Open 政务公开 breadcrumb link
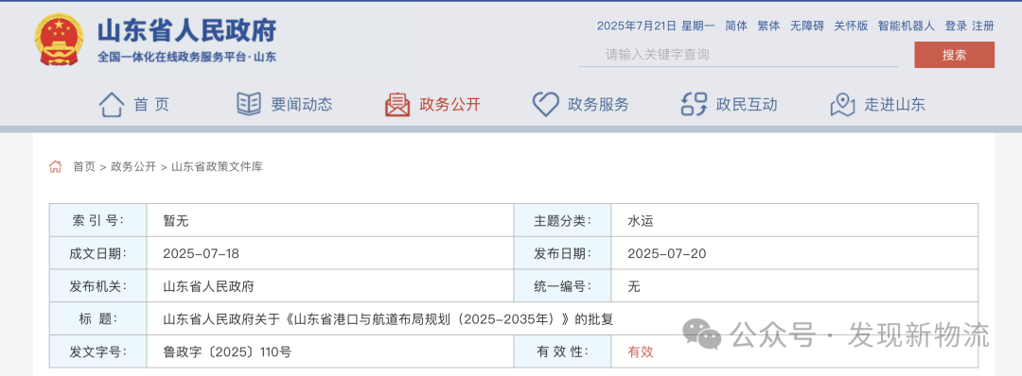The width and height of the screenshot is (1022, 376). click(x=133, y=166)
